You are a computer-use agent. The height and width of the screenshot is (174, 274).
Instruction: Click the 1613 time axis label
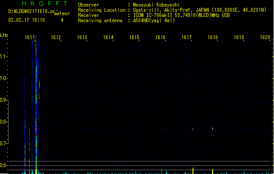pyautogui.click(x=82, y=37)
